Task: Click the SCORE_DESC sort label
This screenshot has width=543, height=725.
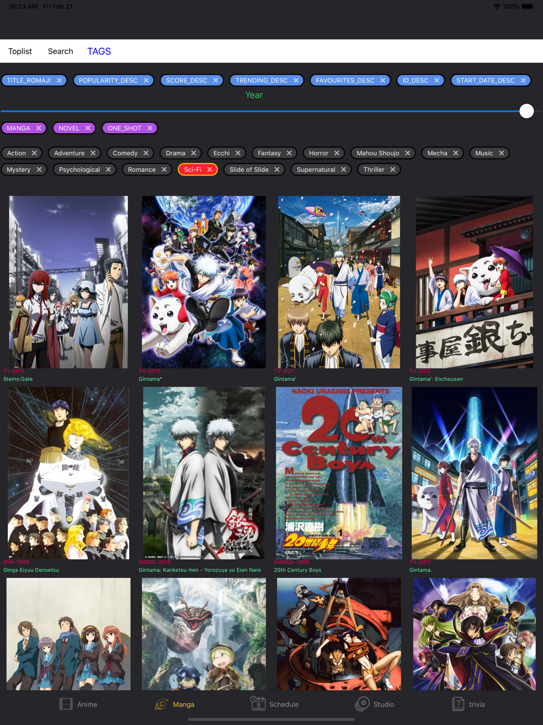Action: click(x=187, y=80)
